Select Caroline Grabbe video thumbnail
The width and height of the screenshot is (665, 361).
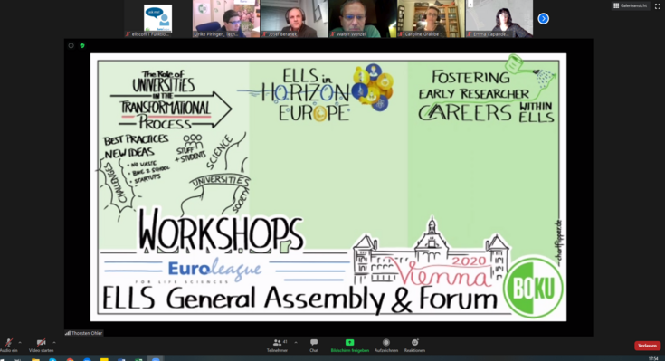[x=431, y=19]
